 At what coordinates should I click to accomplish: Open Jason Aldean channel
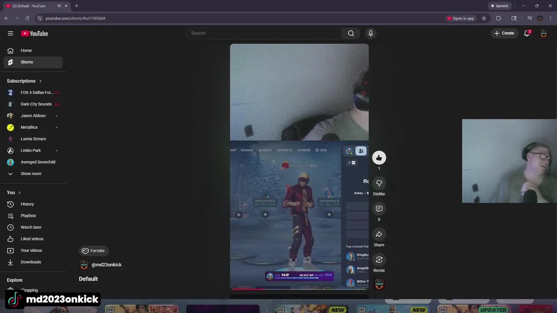tap(33, 116)
